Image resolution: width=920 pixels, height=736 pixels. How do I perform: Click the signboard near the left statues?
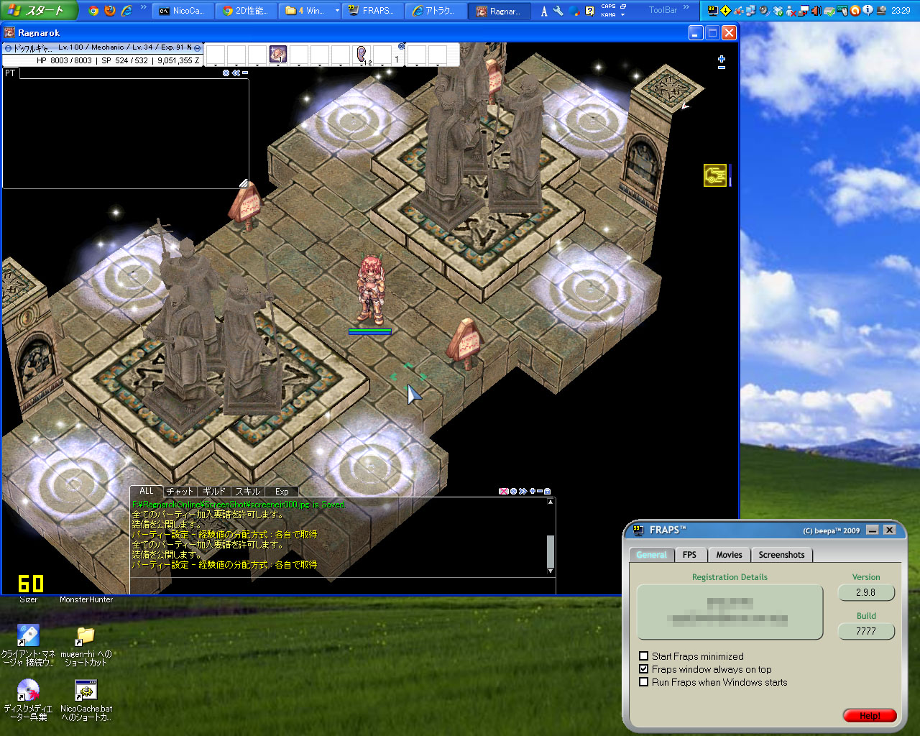(x=244, y=206)
